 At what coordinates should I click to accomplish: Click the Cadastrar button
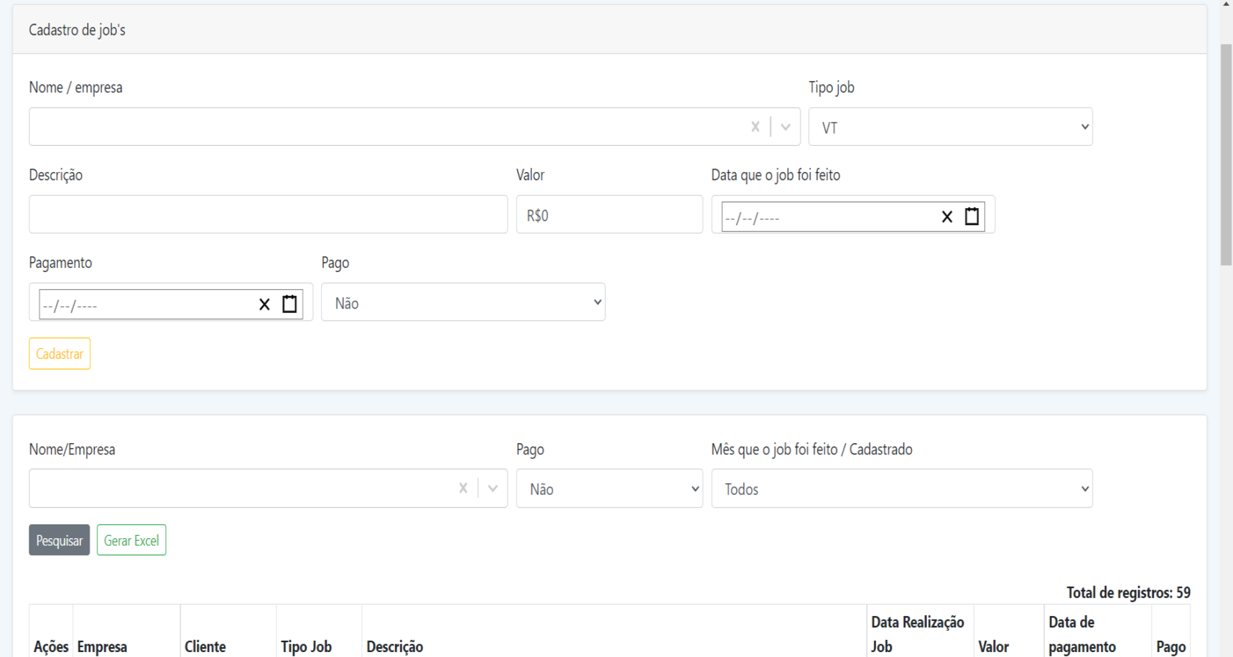(60, 353)
